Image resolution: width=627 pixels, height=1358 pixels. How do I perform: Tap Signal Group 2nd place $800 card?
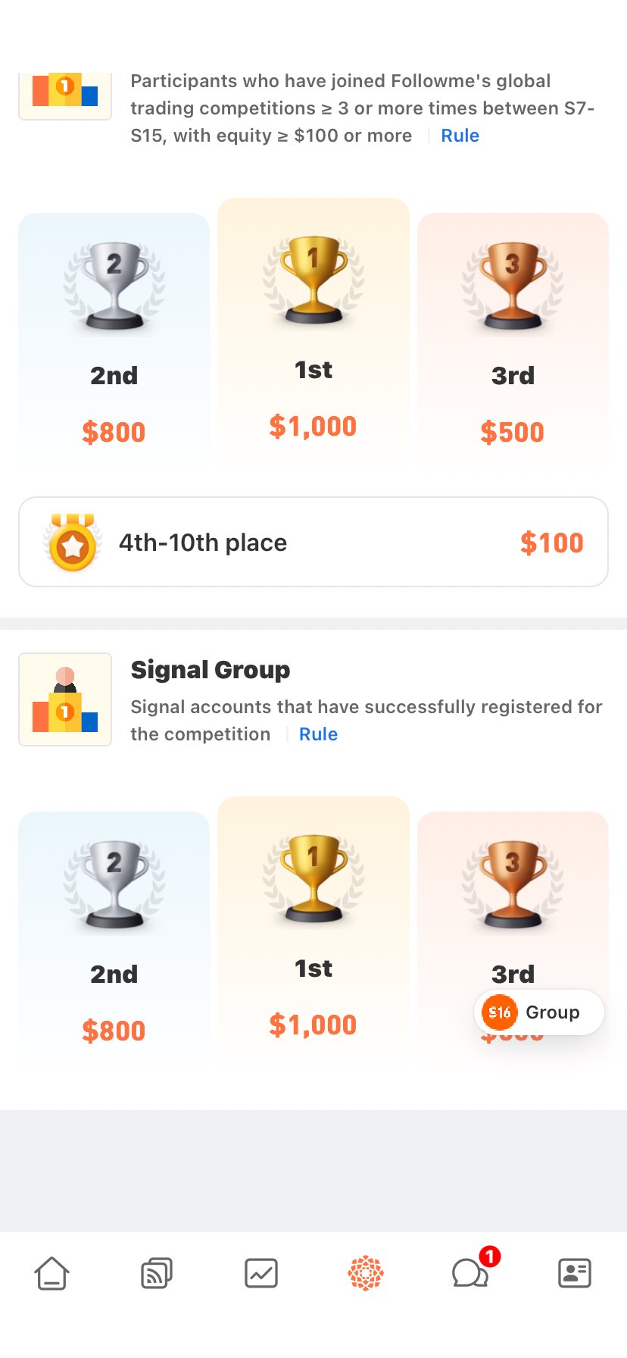tap(114, 938)
